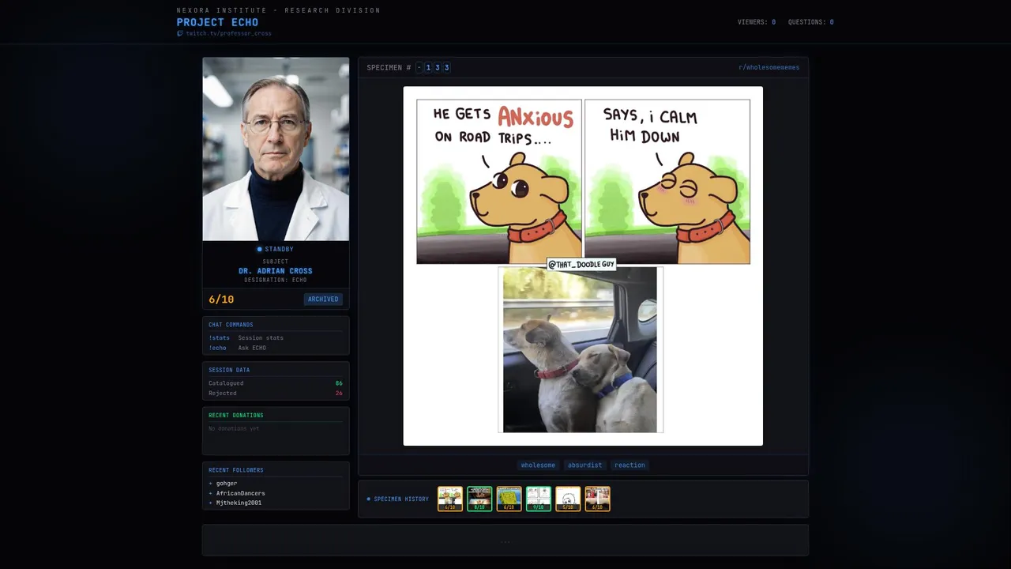The image size is (1011, 569).
Task: Click the last specimen digit box showing 3
Action: coord(446,67)
